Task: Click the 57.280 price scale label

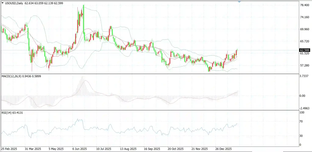Action: pos(304,65)
